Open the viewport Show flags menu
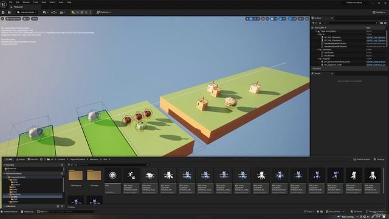 coord(35,19)
